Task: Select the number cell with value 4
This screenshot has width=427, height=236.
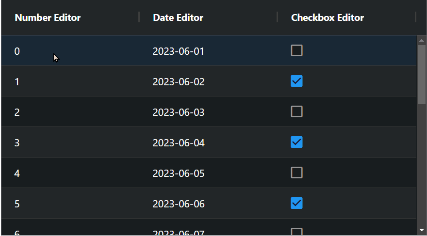Action: (17, 173)
